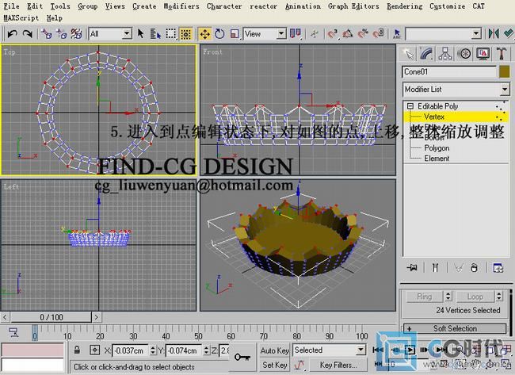Click the Loop selection button
Image resolution: width=515 pixels, height=375 pixels.
[x=475, y=297]
